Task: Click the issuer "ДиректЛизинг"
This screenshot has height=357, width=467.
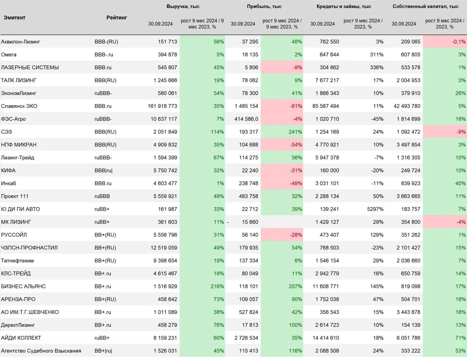Action: pyautogui.click(x=18, y=325)
